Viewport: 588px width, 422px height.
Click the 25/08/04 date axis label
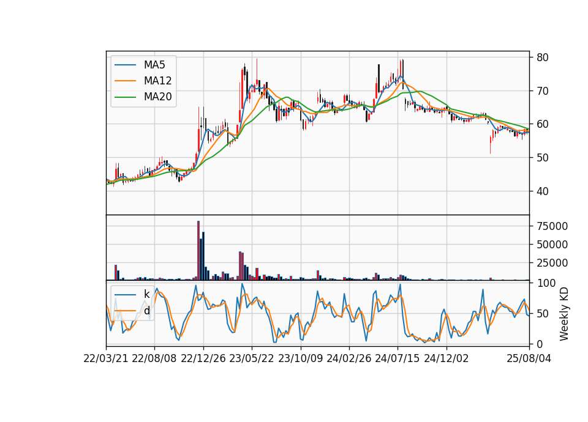click(x=529, y=358)
